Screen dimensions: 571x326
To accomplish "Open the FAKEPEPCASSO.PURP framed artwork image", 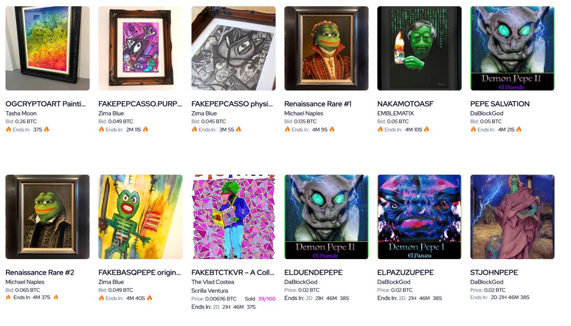I will point(141,48).
